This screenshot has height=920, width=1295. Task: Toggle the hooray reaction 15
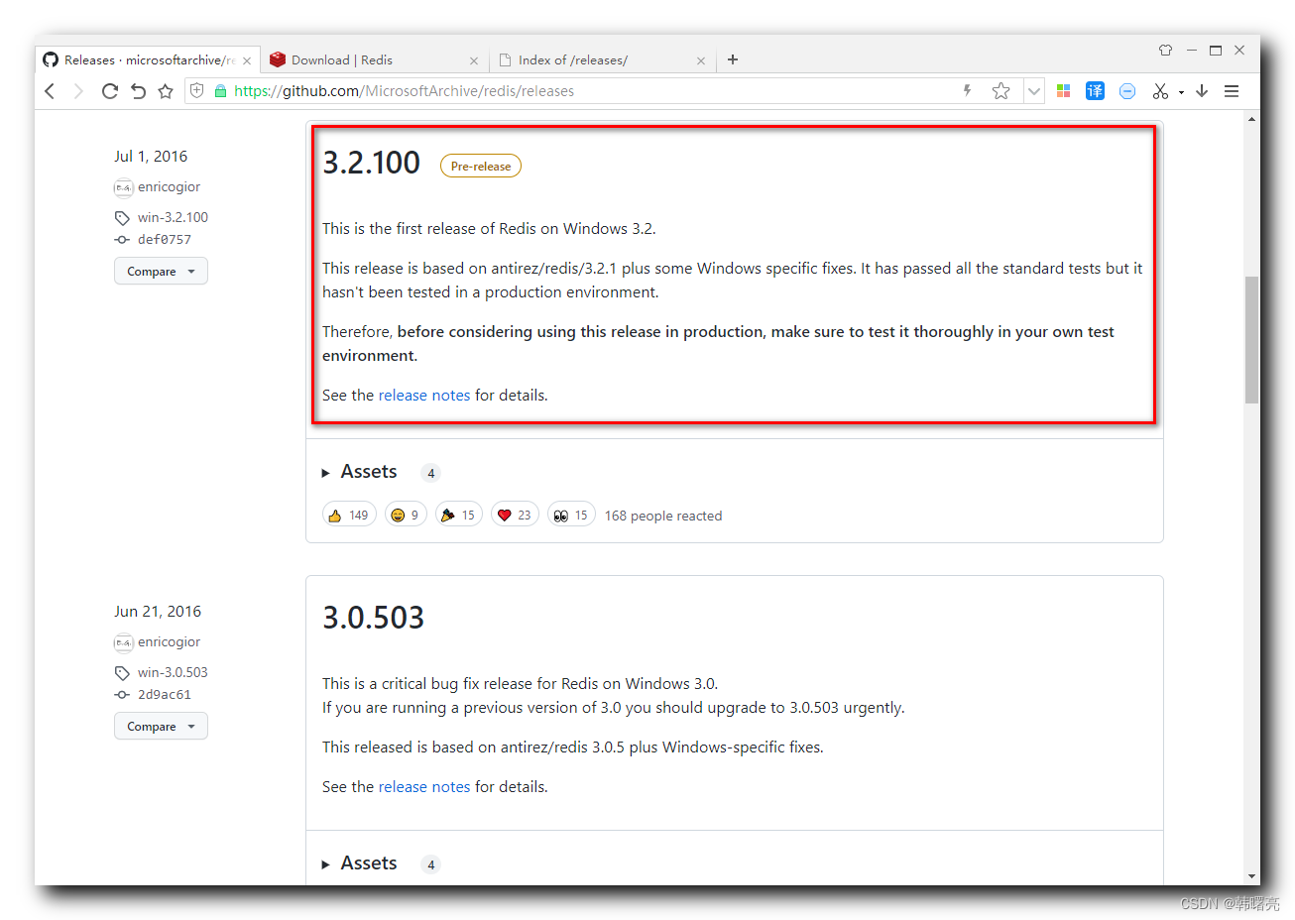pos(459,515)
